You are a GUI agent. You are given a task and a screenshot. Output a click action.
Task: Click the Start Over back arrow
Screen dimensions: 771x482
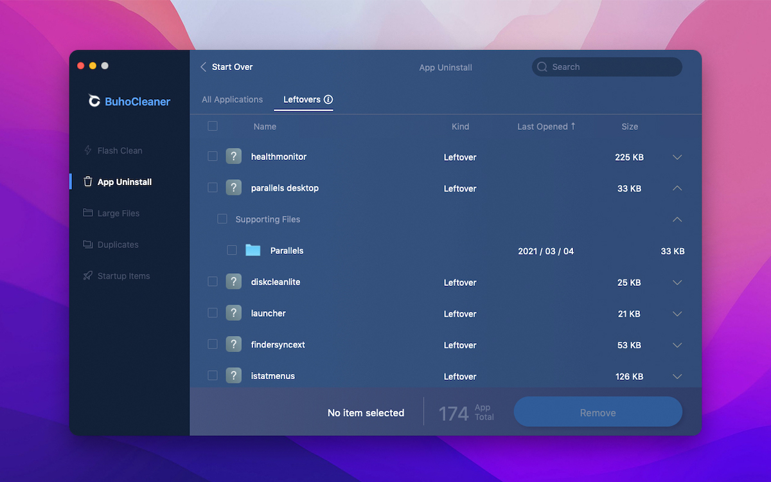click(x=204, y=67)
